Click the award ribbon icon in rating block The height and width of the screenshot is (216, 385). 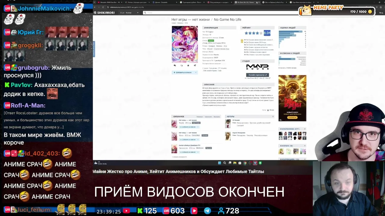click(242, 41)
